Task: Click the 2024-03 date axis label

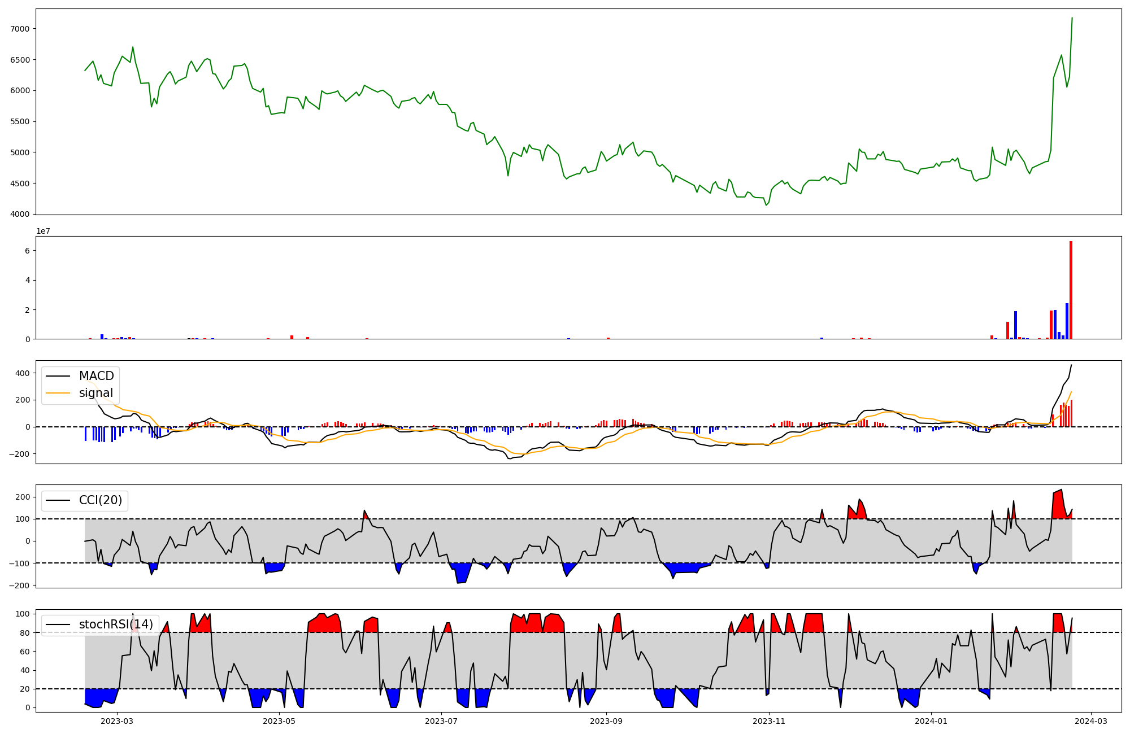Action: pos(1090,721)
